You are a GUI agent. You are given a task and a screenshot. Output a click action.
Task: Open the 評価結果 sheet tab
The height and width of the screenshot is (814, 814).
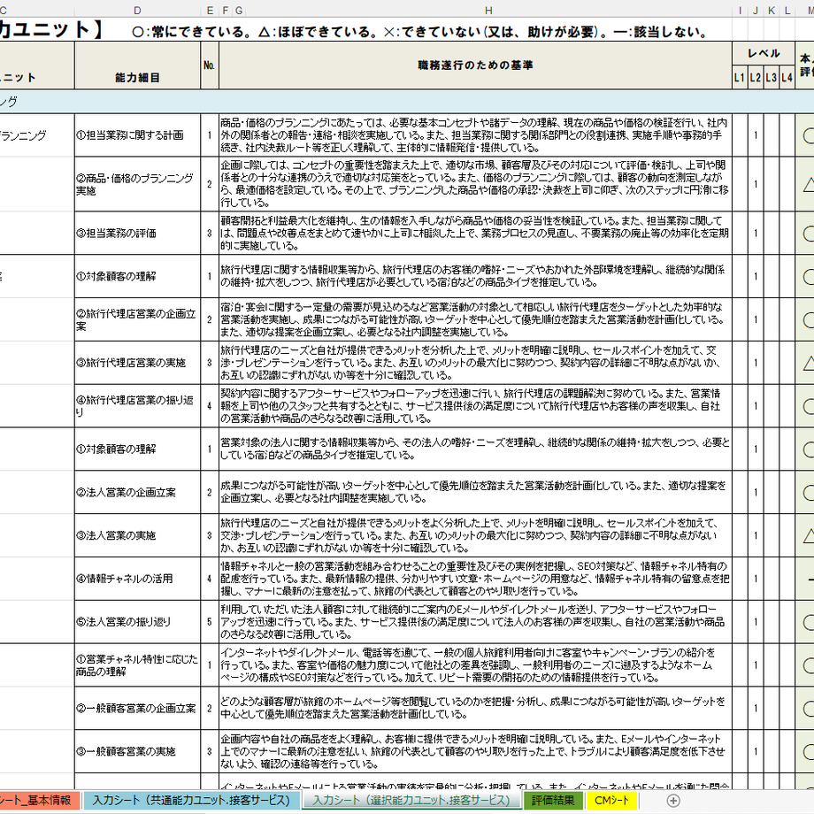(x=553, y=801)
